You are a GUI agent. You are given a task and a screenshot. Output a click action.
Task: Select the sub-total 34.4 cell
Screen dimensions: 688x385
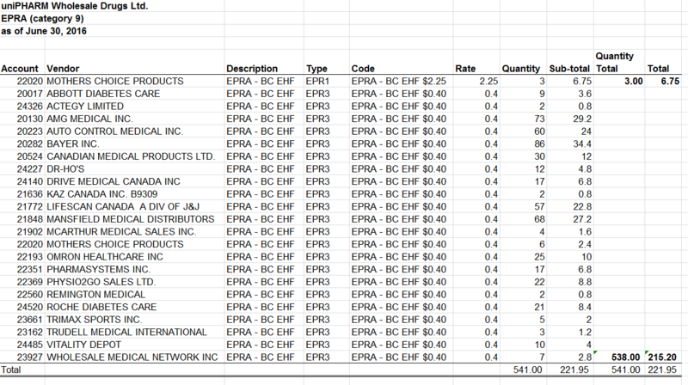pyautogui.click(x=582, y=144)
